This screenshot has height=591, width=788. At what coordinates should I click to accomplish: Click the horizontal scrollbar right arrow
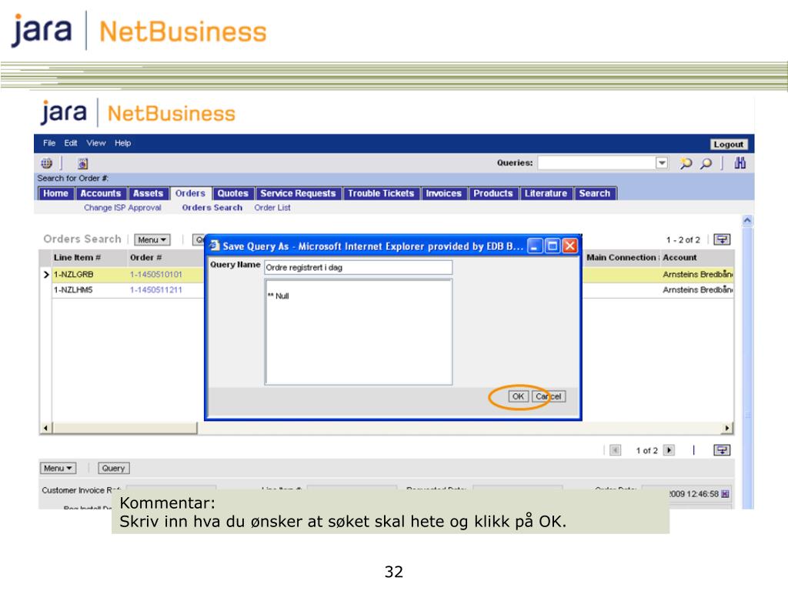click(x=727, y=428)
